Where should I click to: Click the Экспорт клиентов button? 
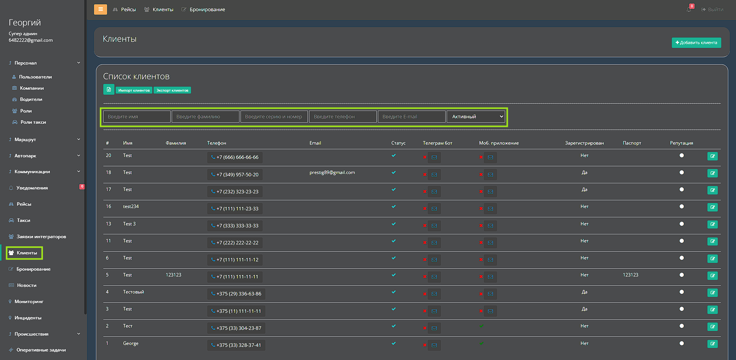click(172, 90)
